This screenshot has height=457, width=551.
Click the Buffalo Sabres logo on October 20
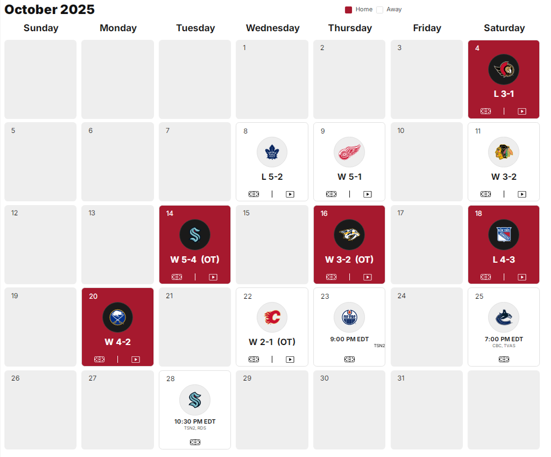(117, 317)
